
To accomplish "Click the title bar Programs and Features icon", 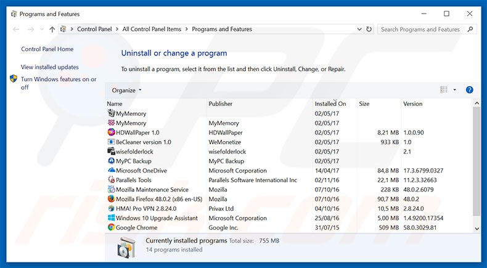I will (x=14, y=14).
